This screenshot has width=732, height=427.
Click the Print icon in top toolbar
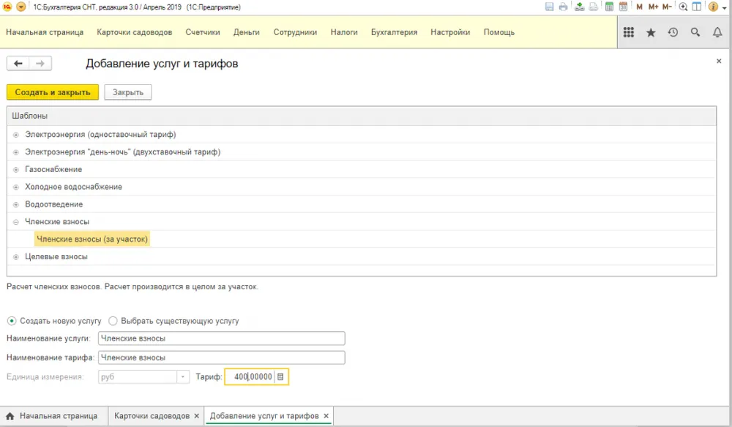(564, 7)
